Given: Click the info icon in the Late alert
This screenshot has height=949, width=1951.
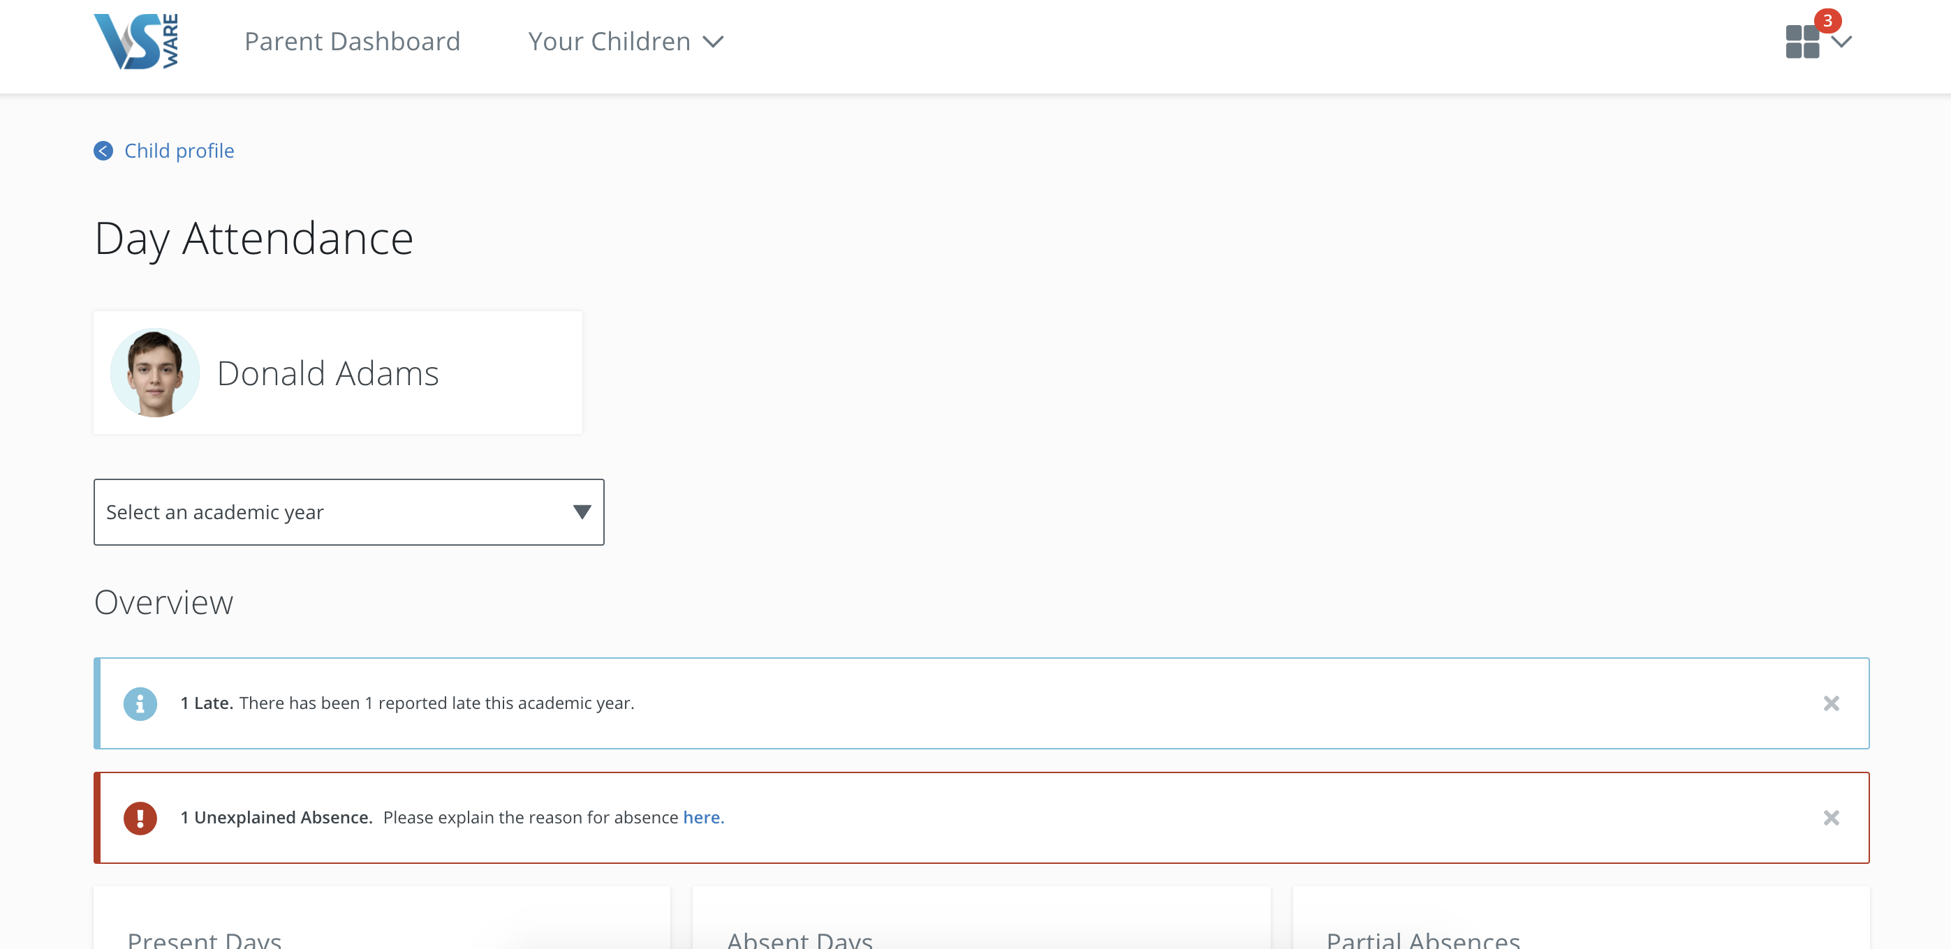Looking at the screenshot, I should point(140,704).
